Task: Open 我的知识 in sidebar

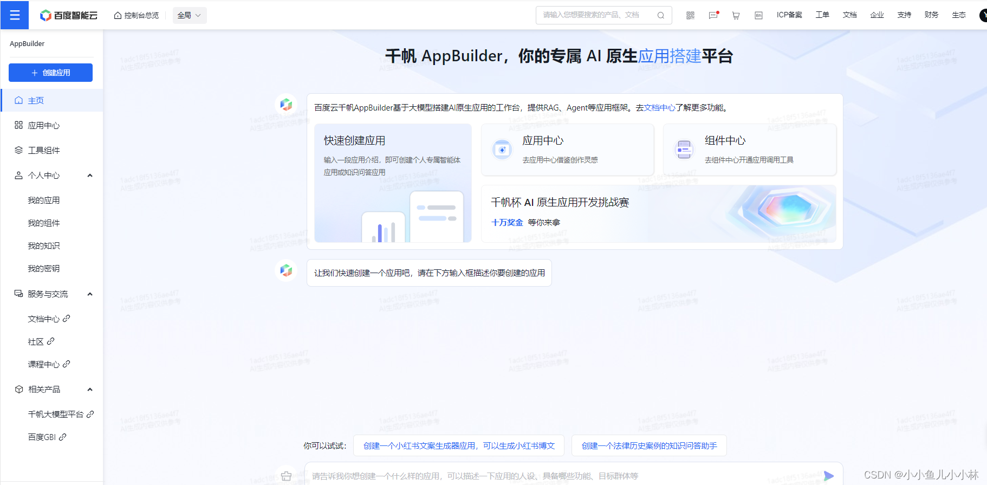Action: 44,246
